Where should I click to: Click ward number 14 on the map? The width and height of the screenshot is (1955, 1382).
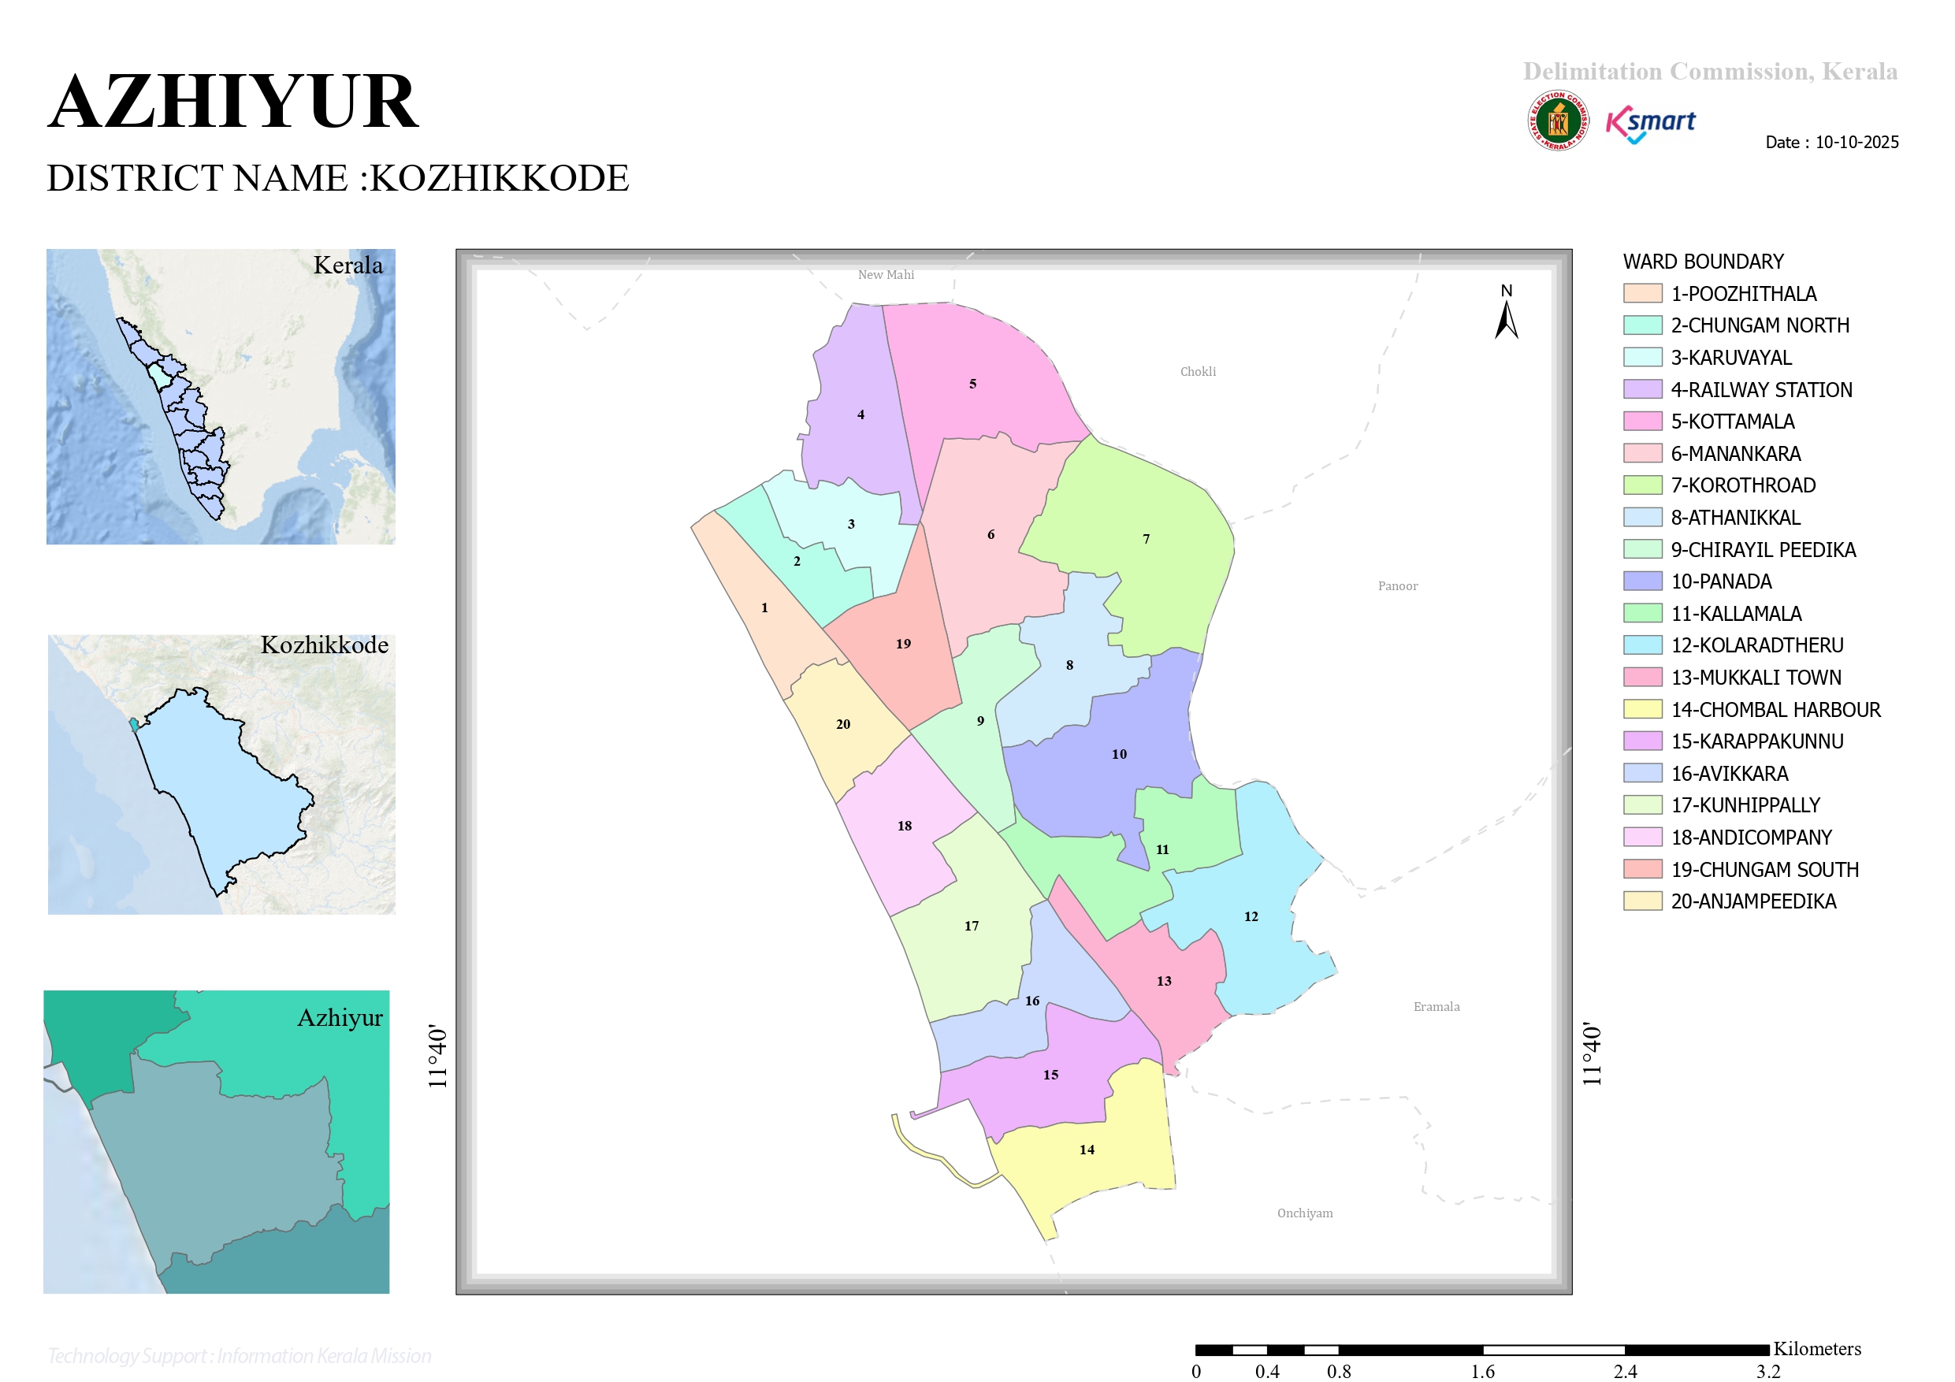pos(1087,1150)
